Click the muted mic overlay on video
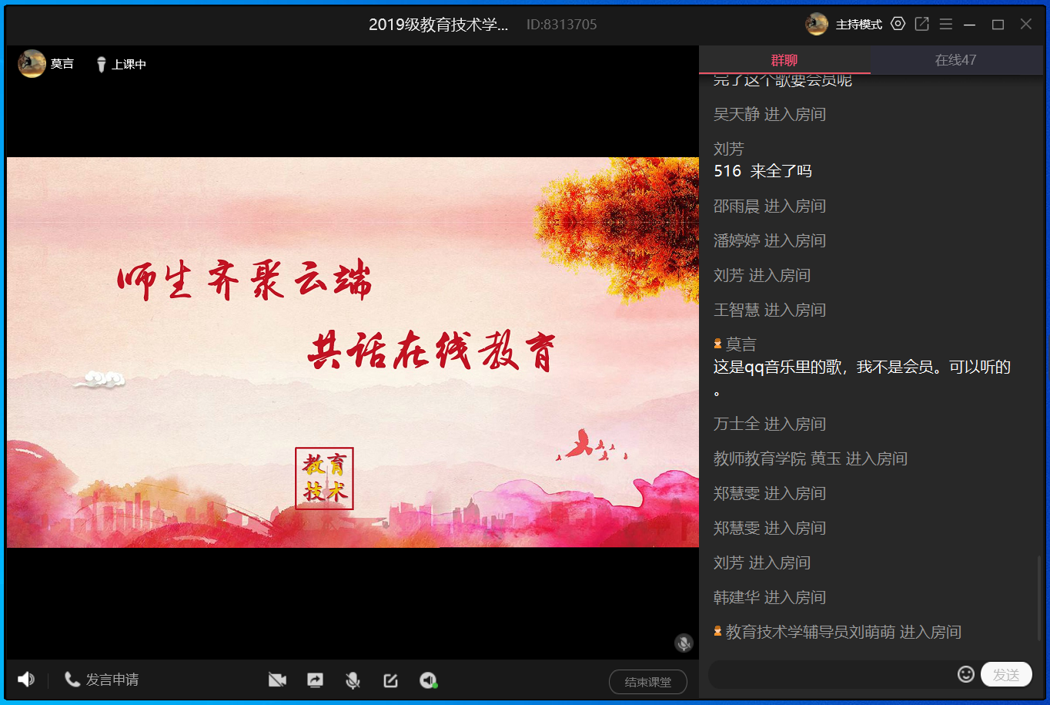 (684, 643)
